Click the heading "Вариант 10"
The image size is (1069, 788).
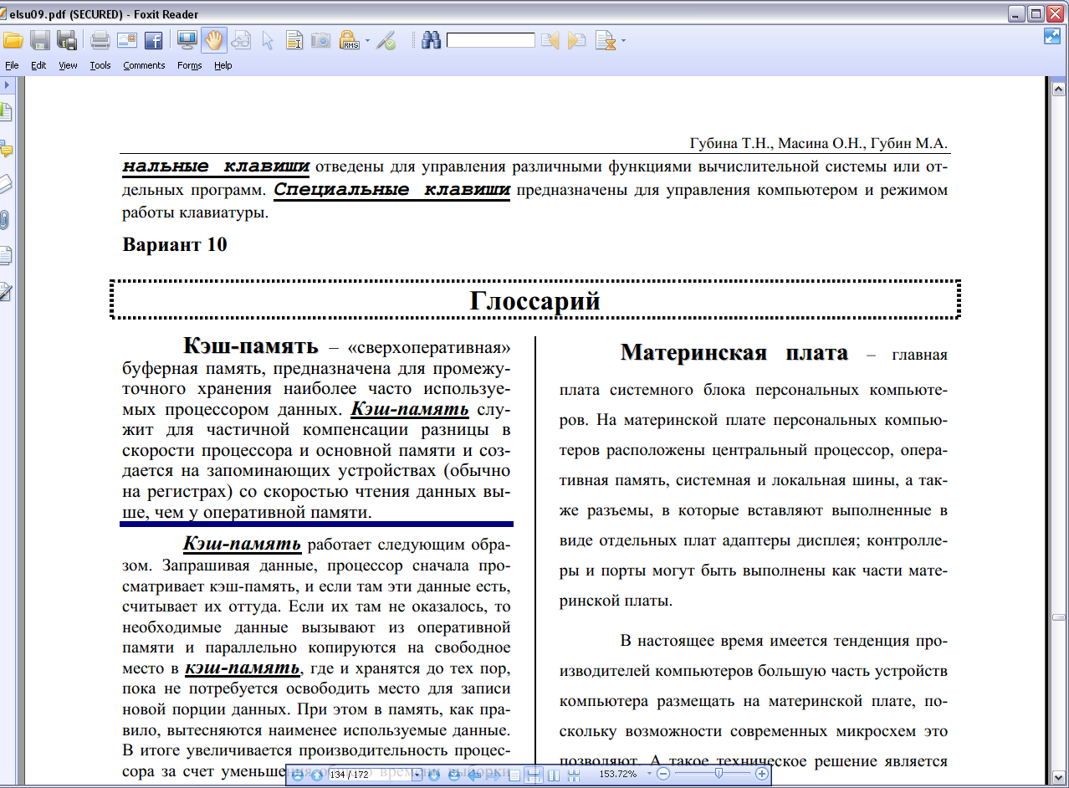click(x=175, y=244)
